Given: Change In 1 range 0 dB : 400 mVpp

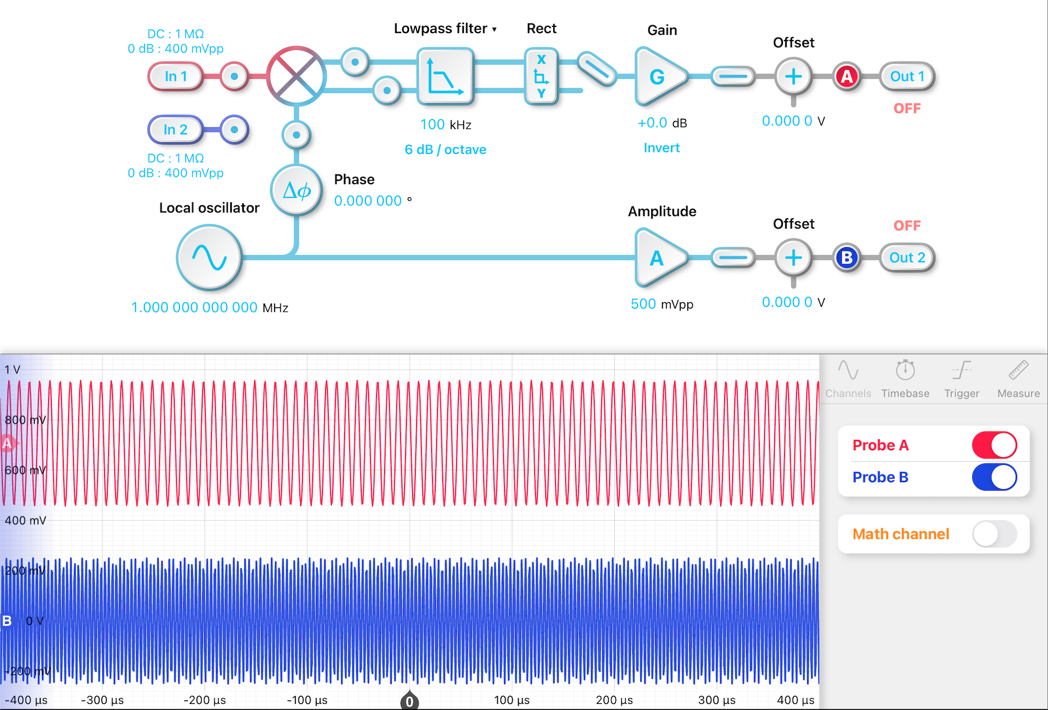Looking at the screenshot, I should tap(175, 49).
